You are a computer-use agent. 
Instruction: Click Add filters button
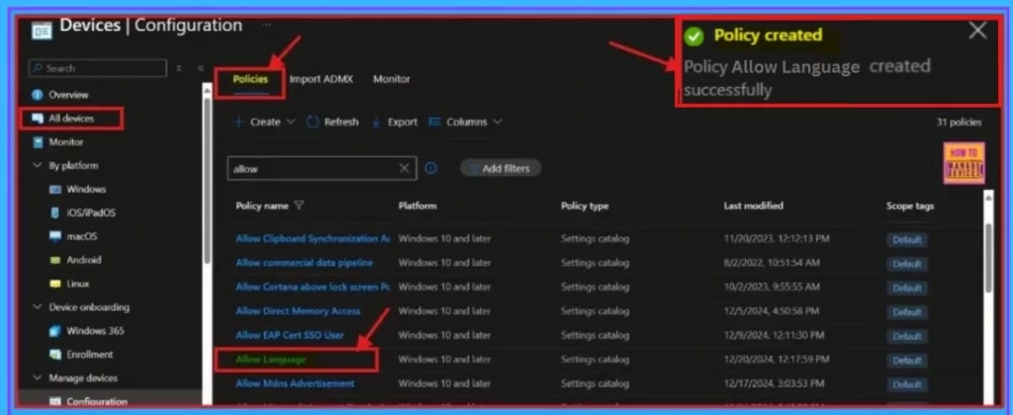click(x=501, y=168)
